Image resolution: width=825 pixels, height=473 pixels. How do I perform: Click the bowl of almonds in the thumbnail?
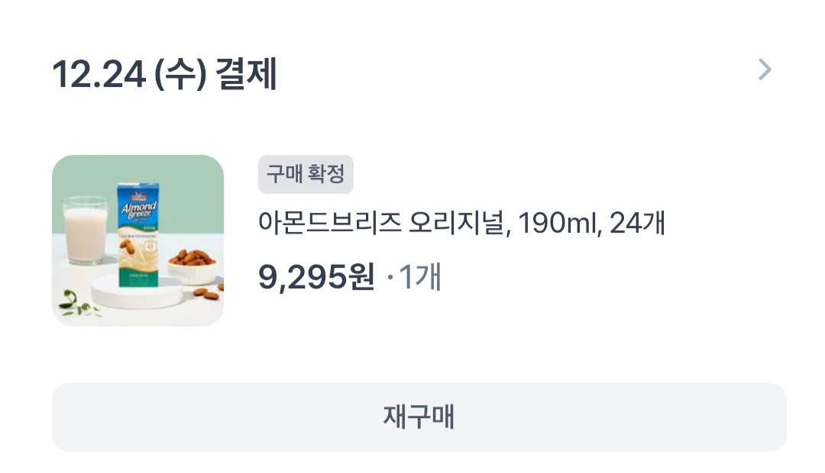(191, 263)
